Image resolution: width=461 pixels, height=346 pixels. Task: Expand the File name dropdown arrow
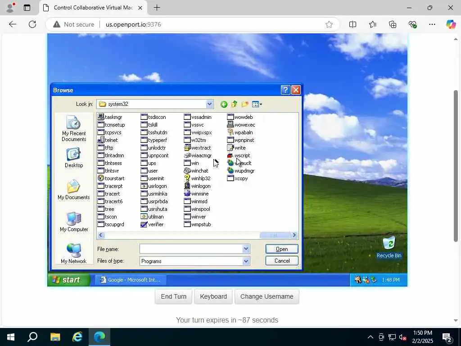point(246,249)
